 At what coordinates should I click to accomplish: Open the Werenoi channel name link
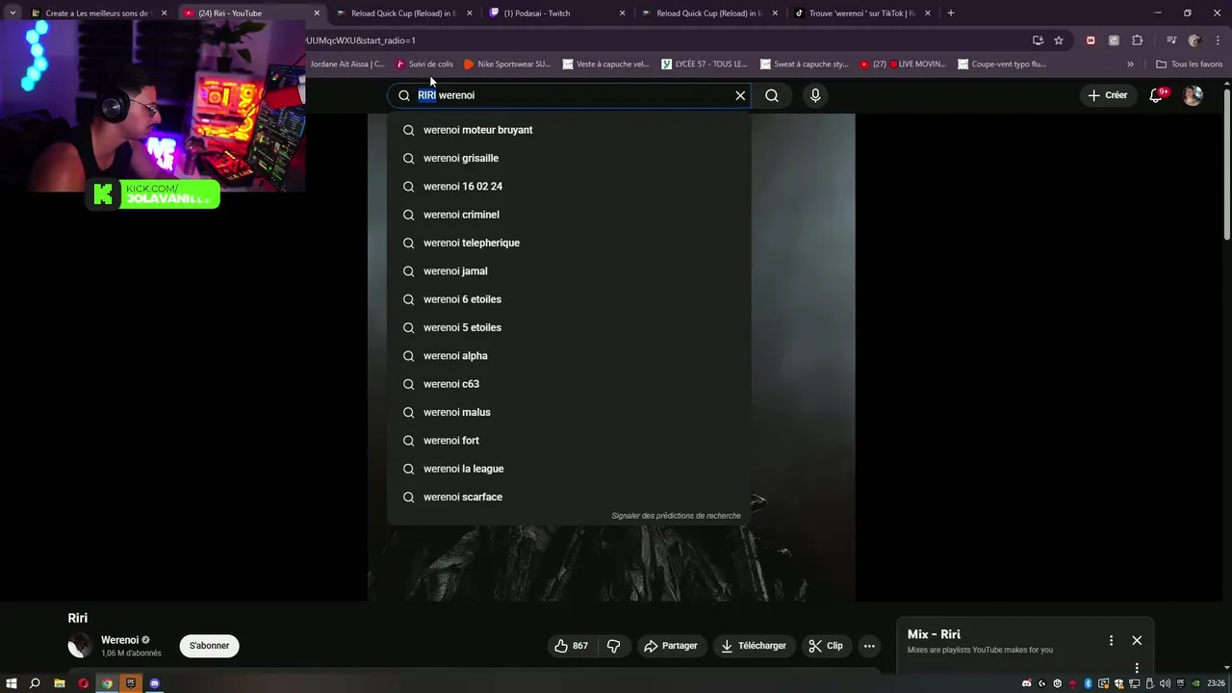(120, 640)
